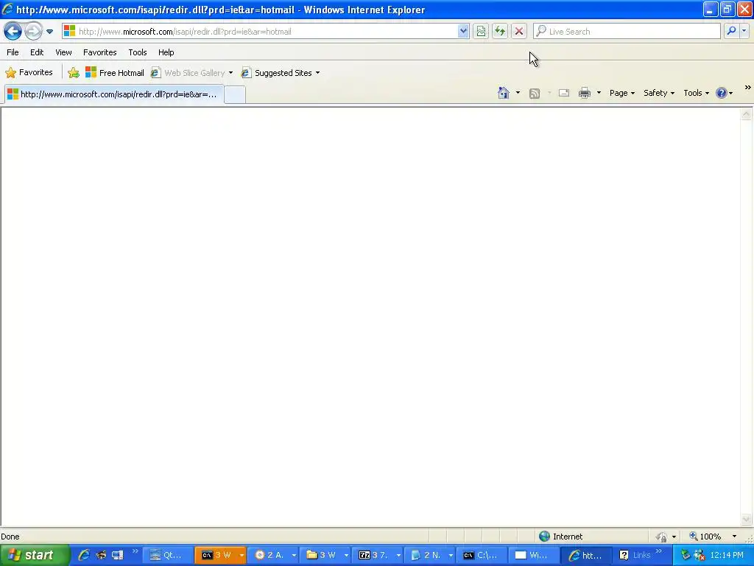Open the 7-Zip taskbar group
This screenshot has width=754, height=566.
378,555
